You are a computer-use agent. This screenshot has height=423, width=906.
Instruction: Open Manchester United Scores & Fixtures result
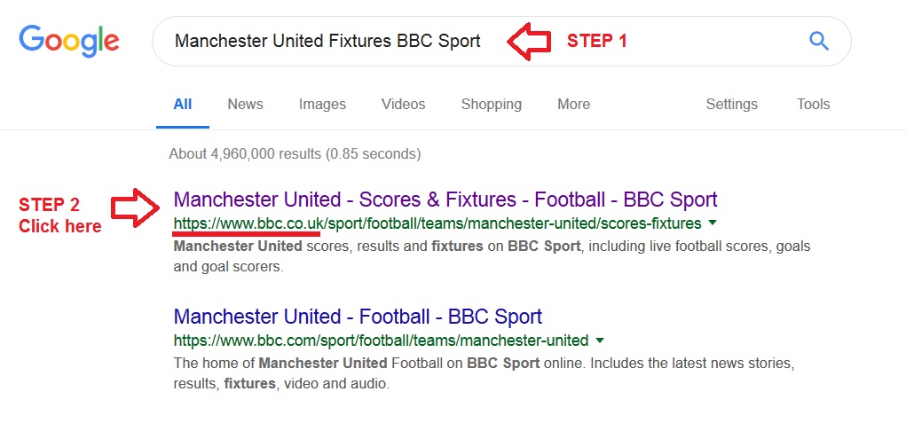click(x=445, y=200)
